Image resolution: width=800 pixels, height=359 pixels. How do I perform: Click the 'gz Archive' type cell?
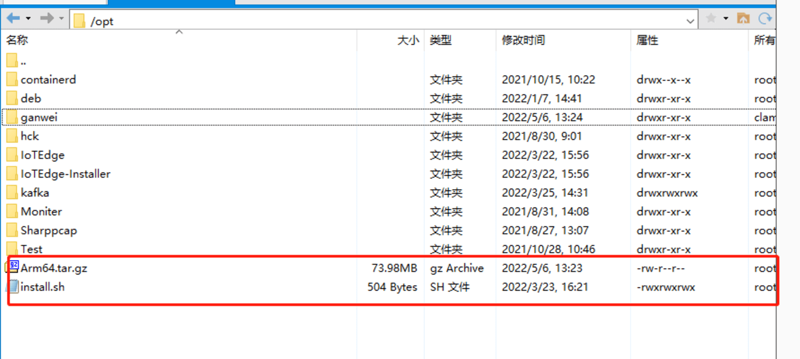[x=457, y=268]
